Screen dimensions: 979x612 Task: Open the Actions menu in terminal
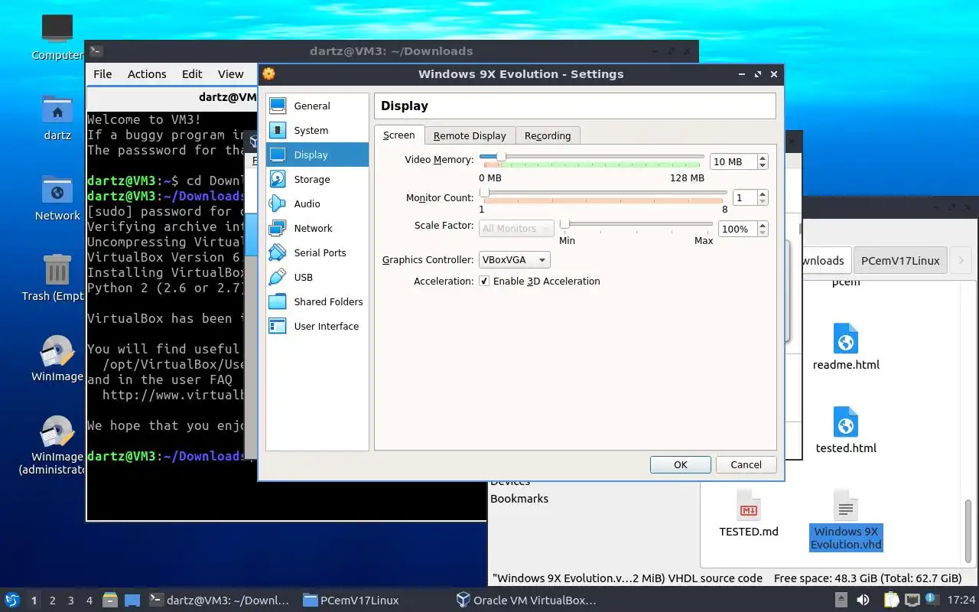pos(147,73)
